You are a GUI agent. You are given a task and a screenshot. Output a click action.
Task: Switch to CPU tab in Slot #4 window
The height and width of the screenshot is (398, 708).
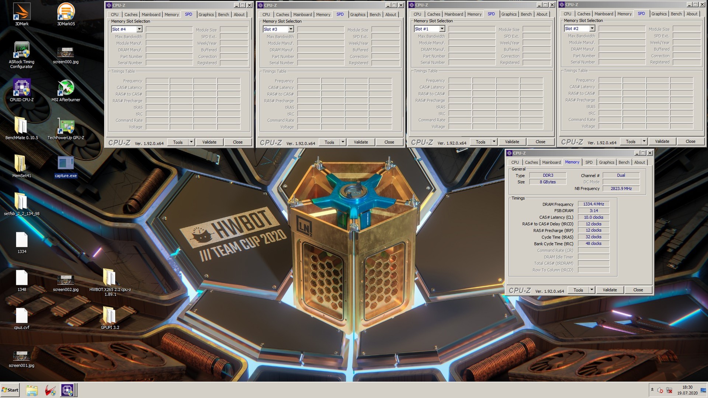[115, 14]
